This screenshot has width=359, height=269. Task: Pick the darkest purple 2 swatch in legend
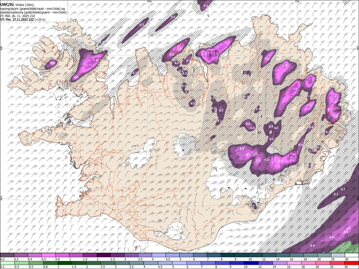103,255
